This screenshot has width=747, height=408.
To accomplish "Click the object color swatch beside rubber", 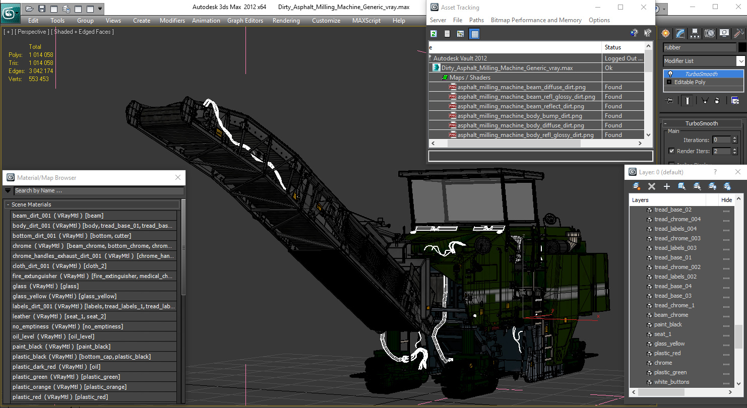I will click(742, 47).
